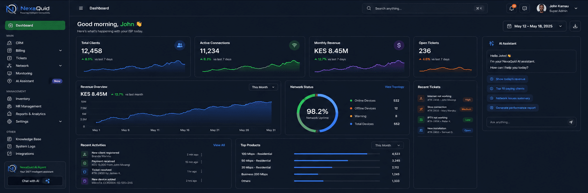
Task: Click the Slow connection ticket row
Action: 445,109
